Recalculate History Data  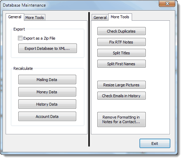(x=47, y=104)
